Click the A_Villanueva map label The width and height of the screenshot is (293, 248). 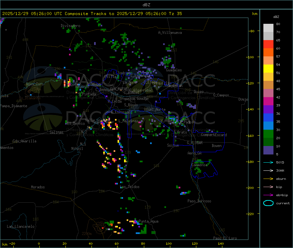click(x=170, y=33)
